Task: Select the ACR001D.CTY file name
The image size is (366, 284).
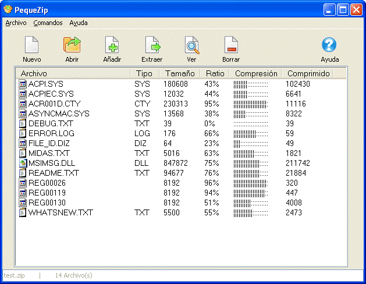Action: (54, 104)
